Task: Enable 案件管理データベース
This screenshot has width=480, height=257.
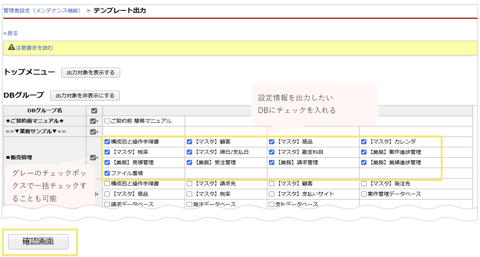Action: pos(364,194)
